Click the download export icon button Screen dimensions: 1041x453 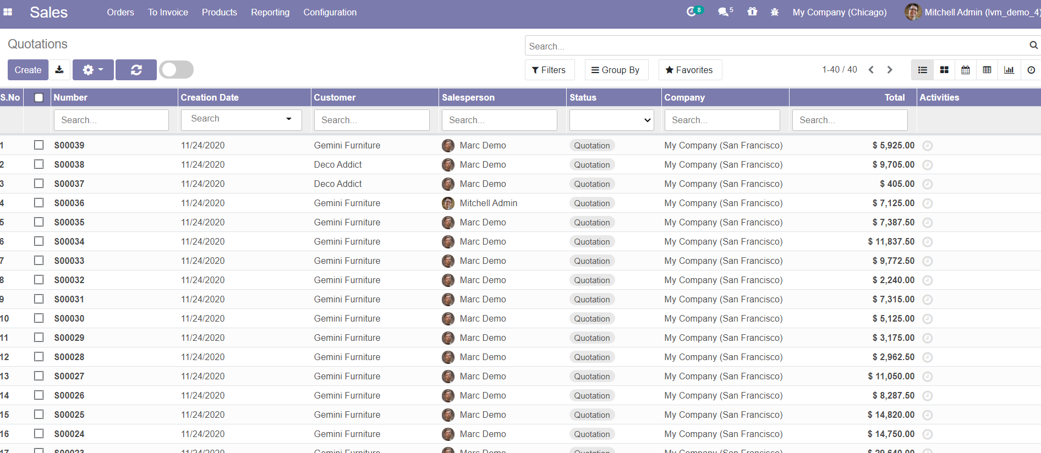(x=59, y=70)
